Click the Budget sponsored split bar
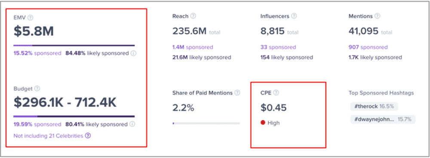 click(74, 116)
